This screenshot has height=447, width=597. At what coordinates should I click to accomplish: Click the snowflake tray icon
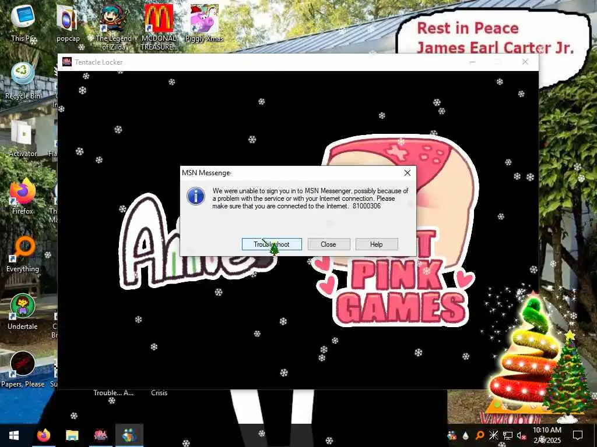point(493,435)
